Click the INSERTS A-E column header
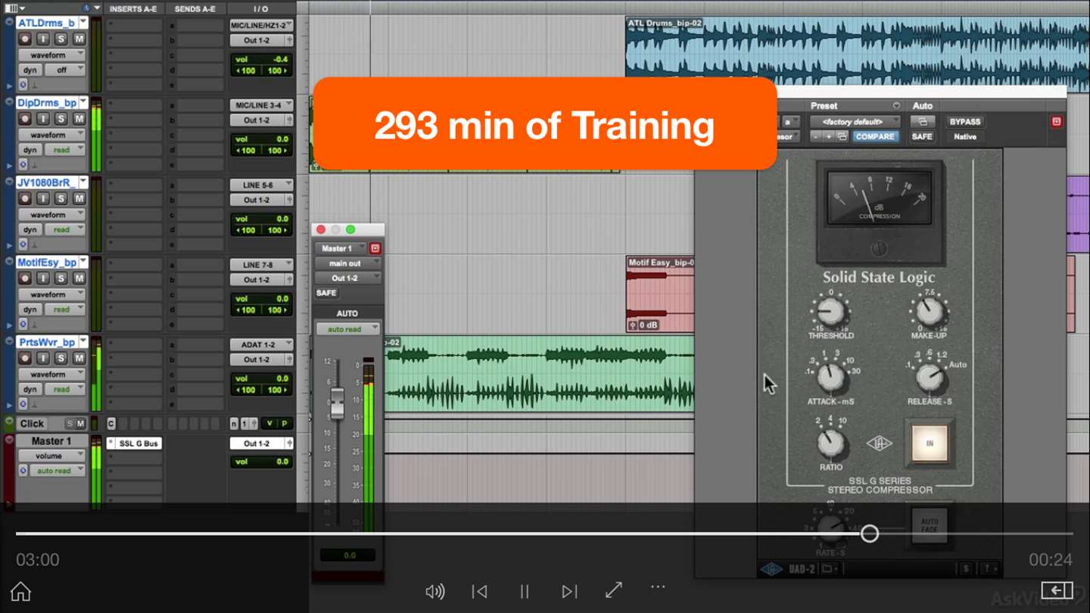 pos(134,9)
